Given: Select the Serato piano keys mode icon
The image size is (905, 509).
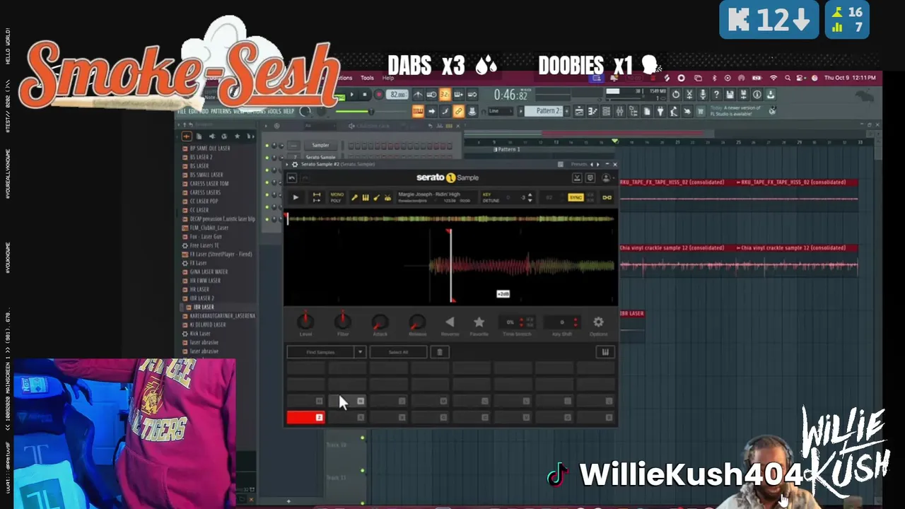Looking at the screenshot, I should 366,197.
